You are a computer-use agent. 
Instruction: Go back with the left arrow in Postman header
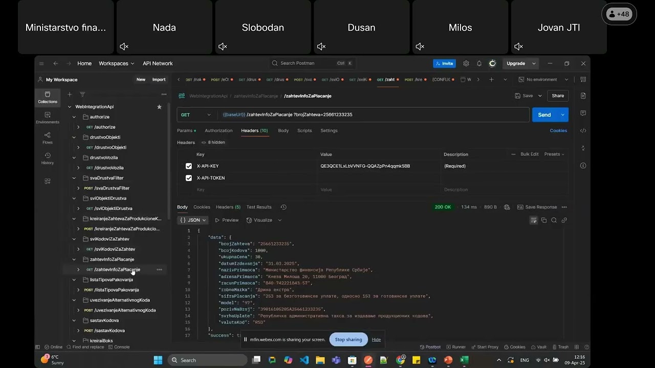tap(55, 63)
